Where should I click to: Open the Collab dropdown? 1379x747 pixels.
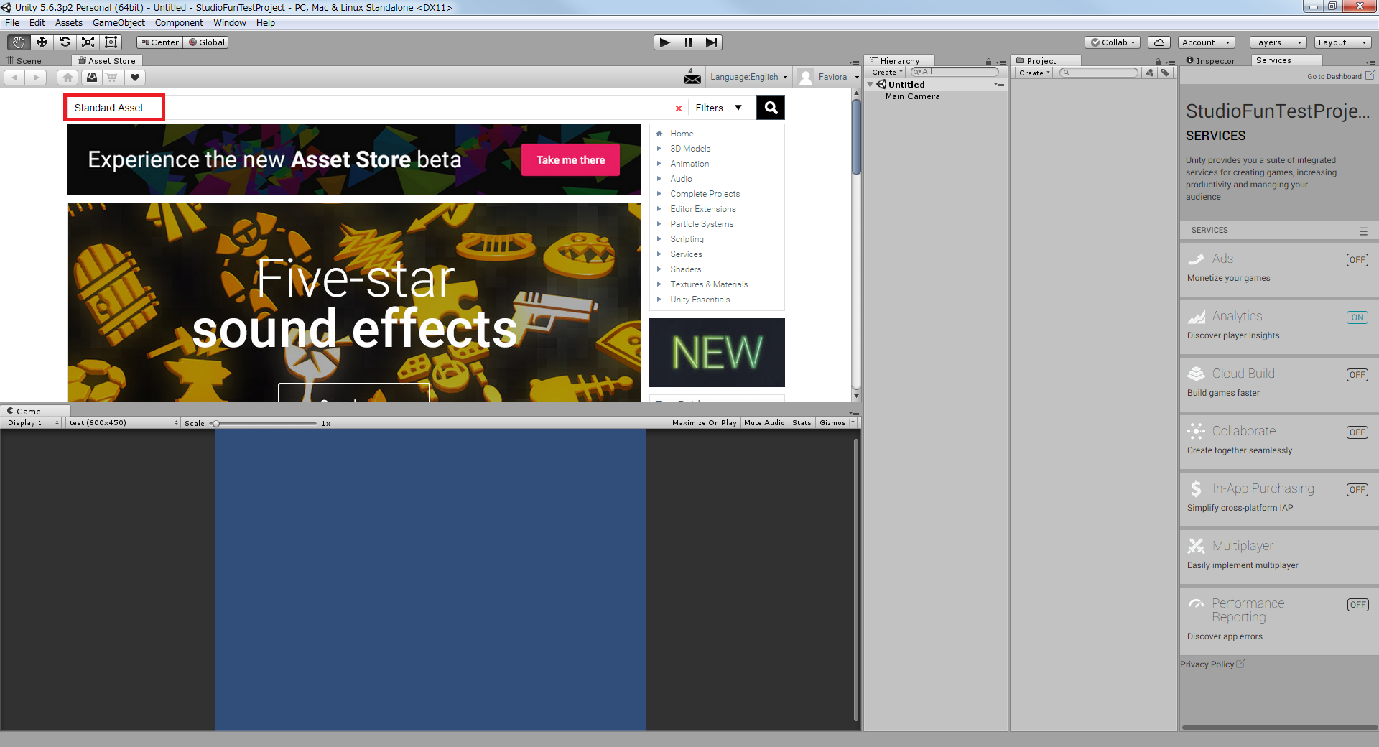click(x=1113, y=42)
